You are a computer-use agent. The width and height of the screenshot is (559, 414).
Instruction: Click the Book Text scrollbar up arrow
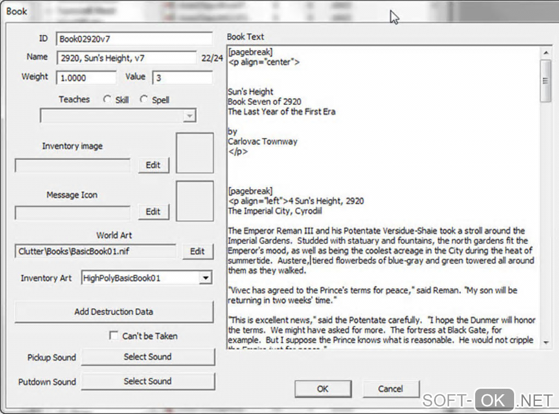coord(546,53)
